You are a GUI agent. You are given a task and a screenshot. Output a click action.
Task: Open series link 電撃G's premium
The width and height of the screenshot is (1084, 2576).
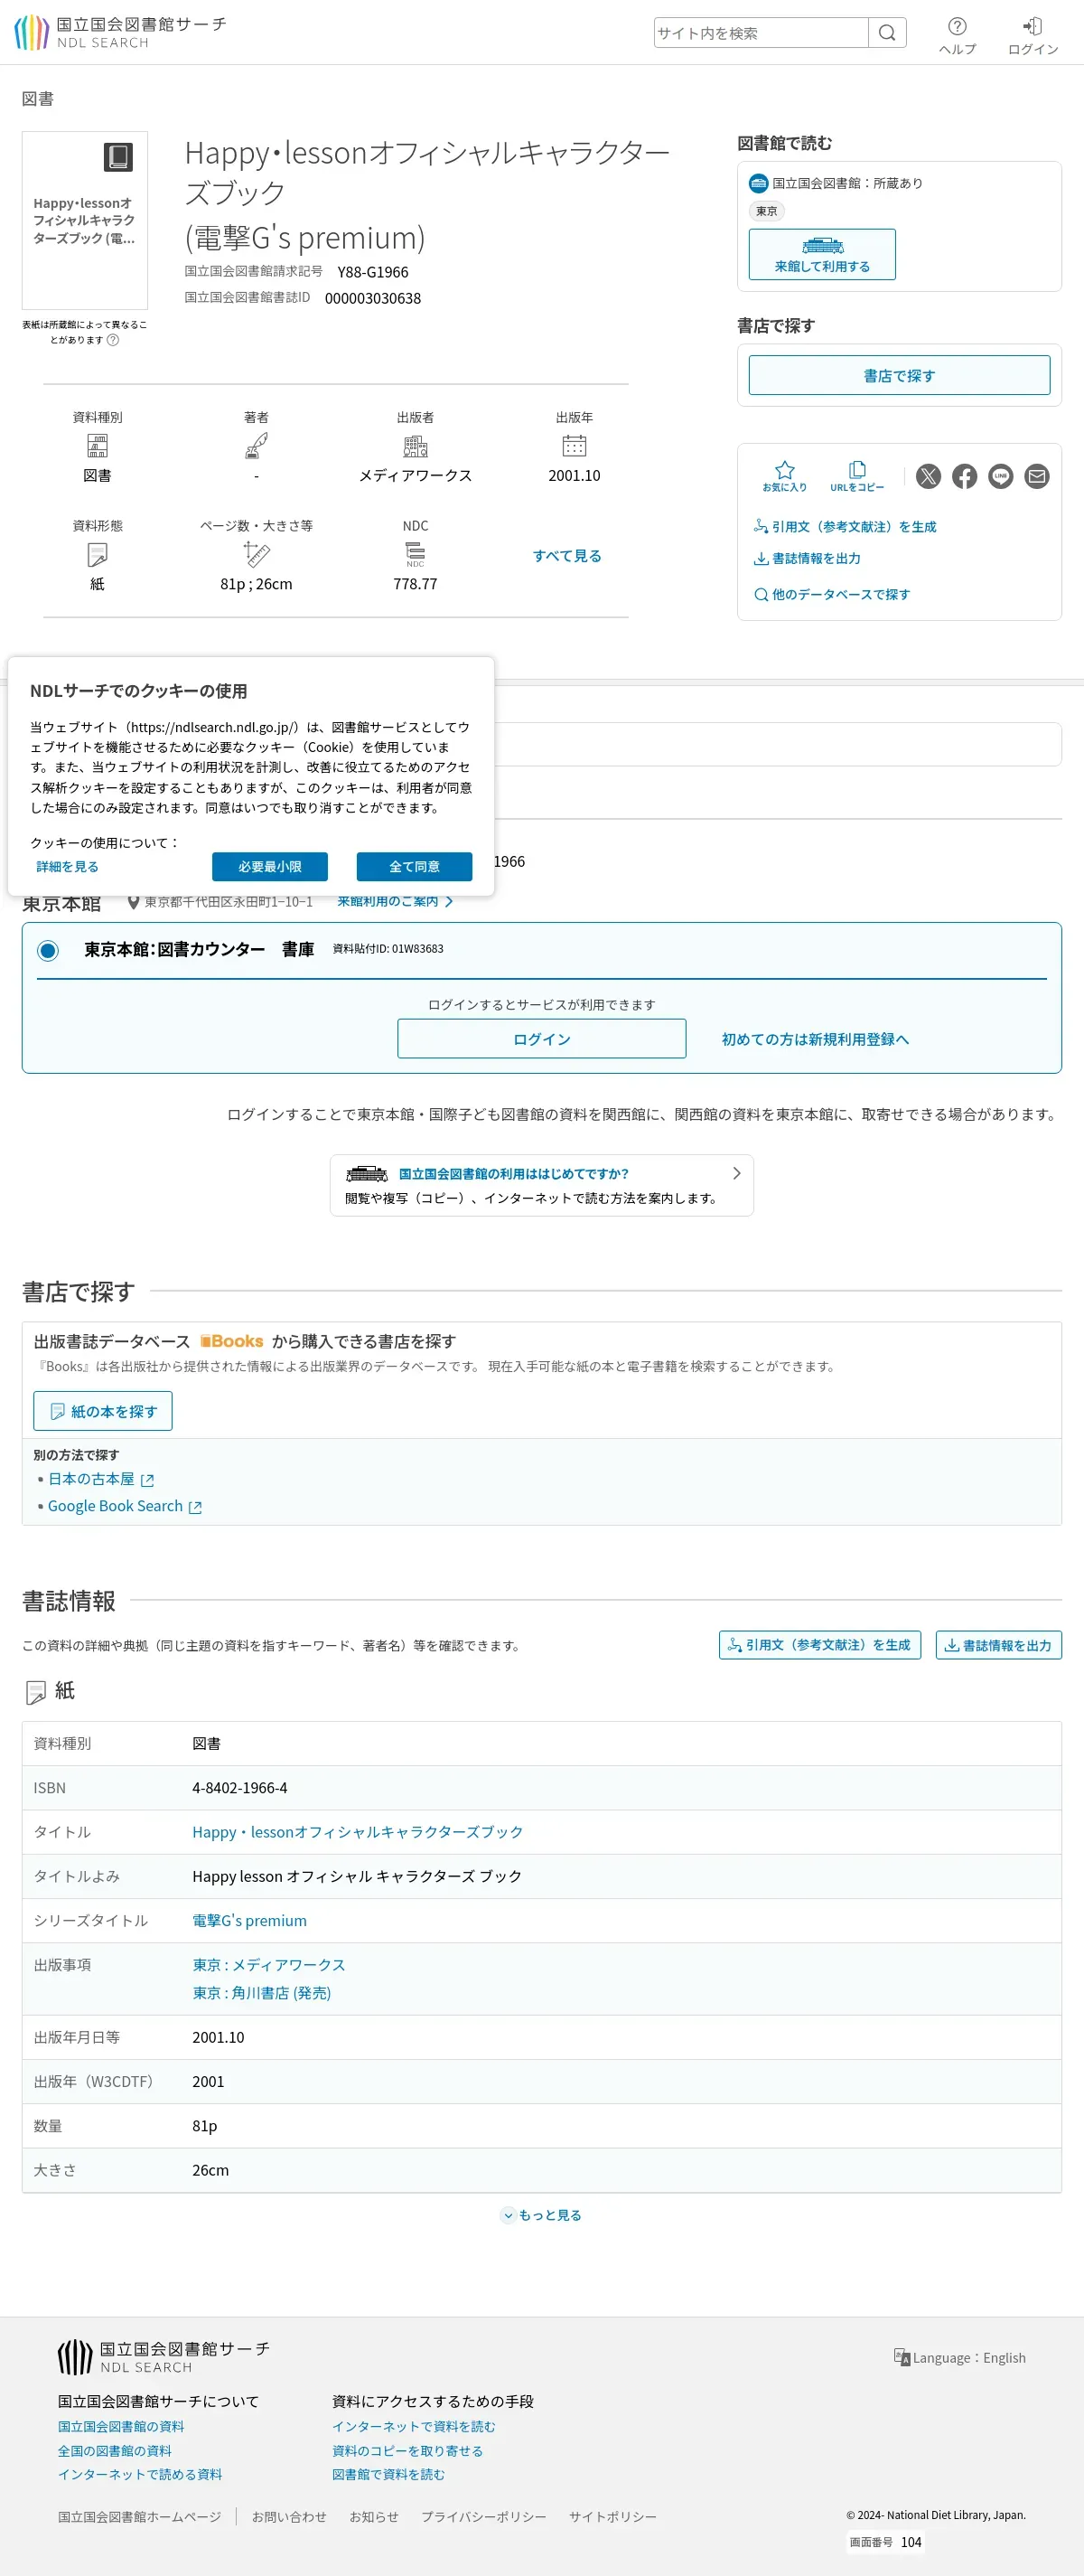249,1921
